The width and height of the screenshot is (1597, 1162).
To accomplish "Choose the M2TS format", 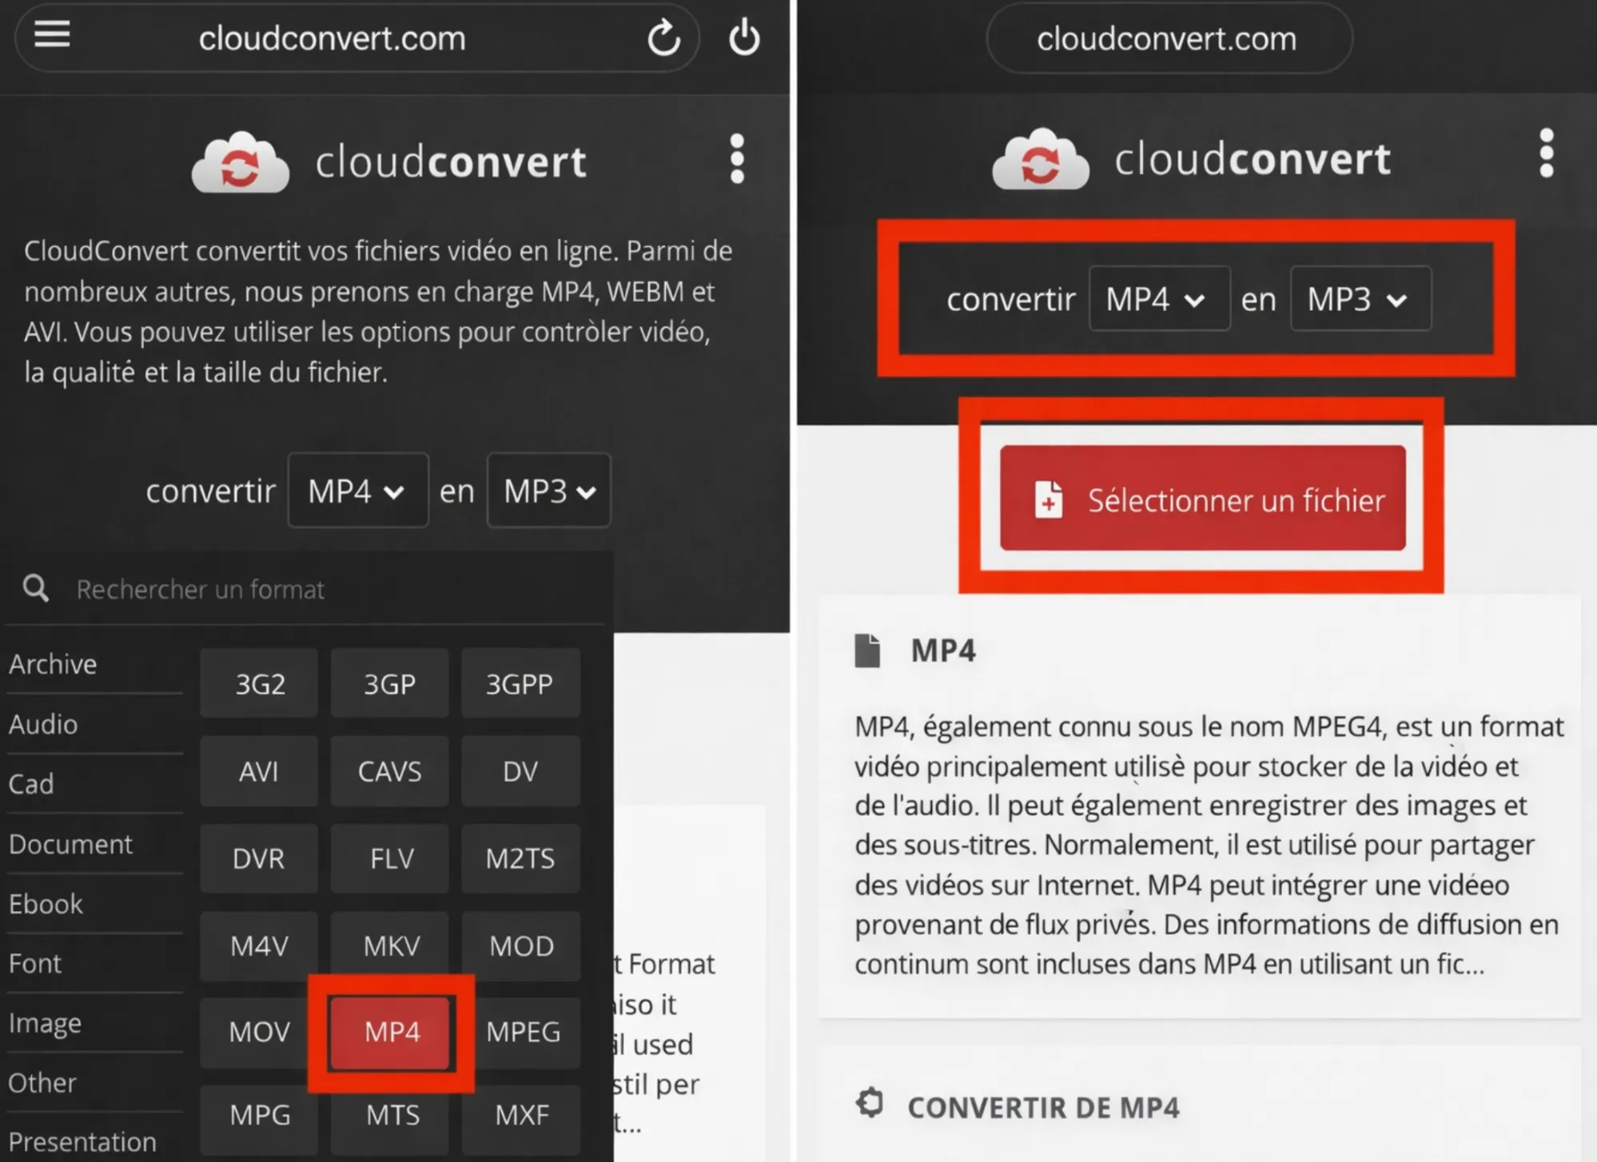I will 520,858.
